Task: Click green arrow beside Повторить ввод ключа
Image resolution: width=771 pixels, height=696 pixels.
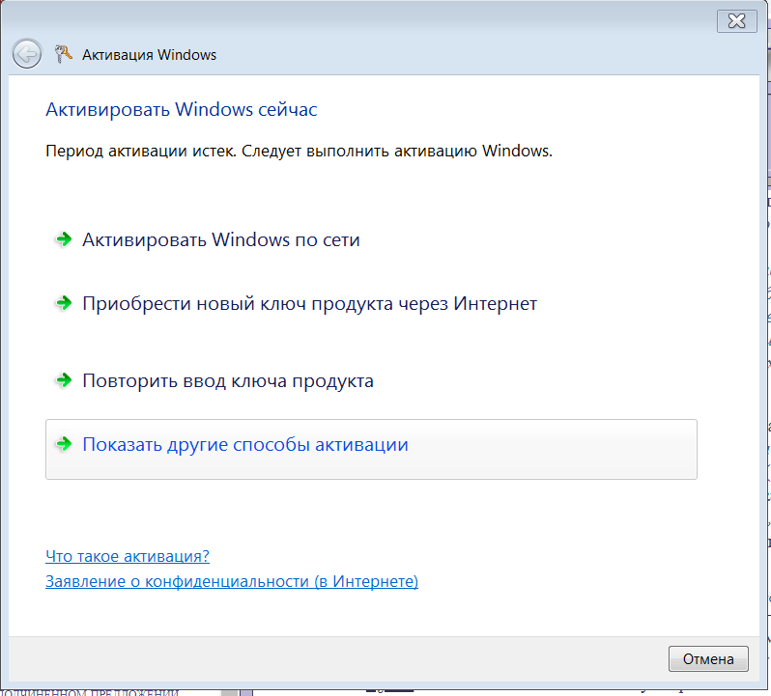Action: point(64,380)
